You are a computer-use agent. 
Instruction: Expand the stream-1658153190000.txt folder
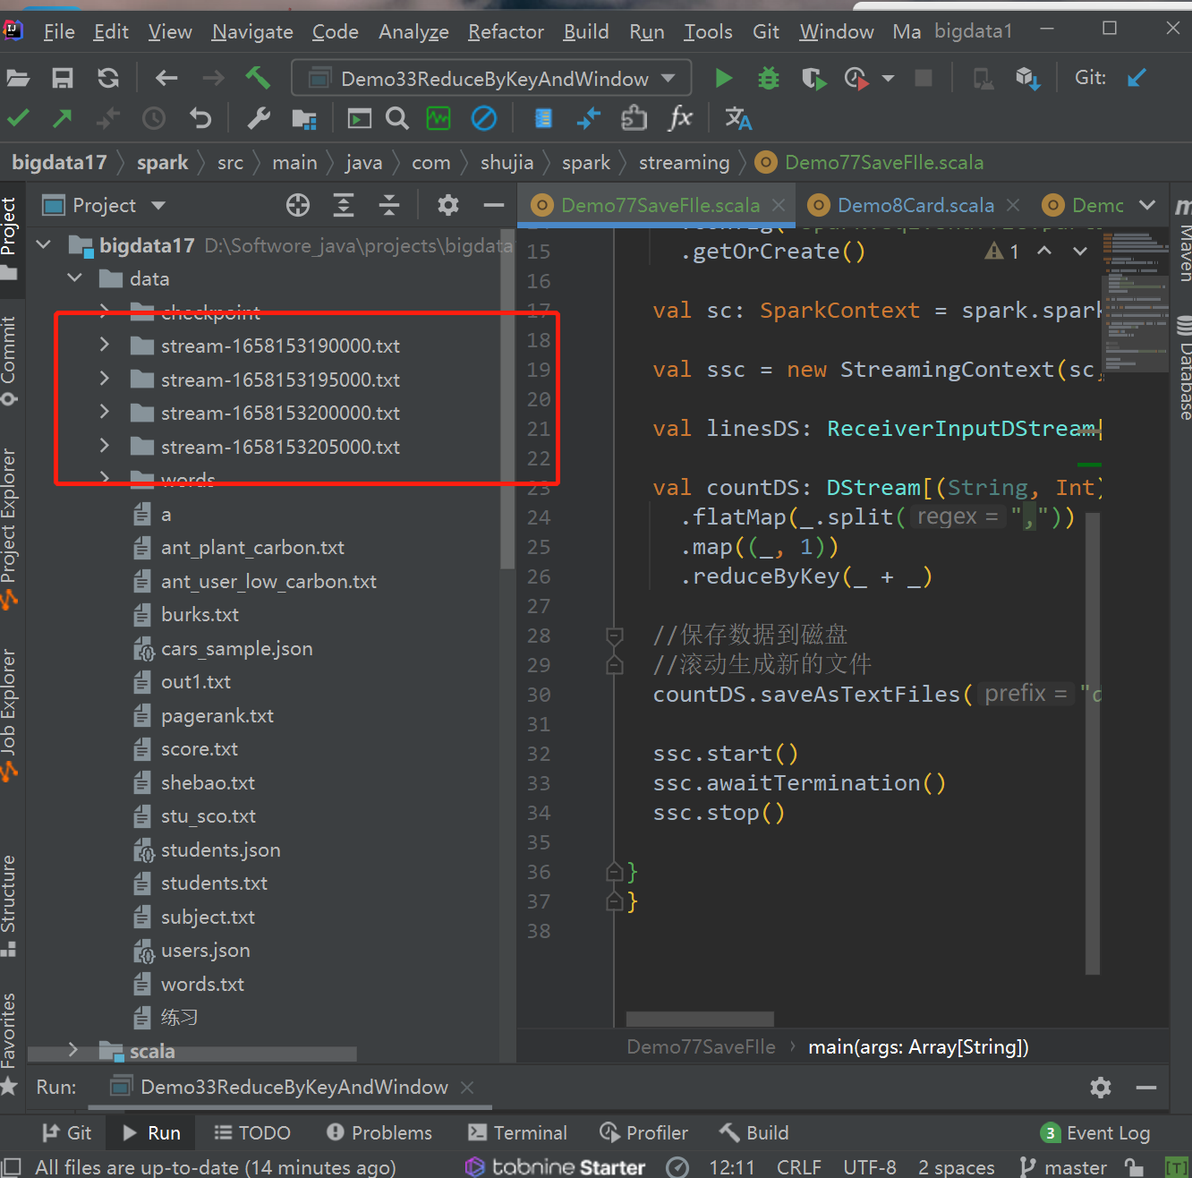[105, 345]
